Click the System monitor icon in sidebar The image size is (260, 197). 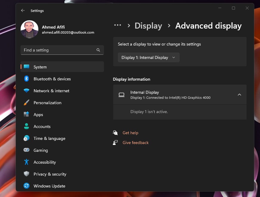click(x=27, y=67)
